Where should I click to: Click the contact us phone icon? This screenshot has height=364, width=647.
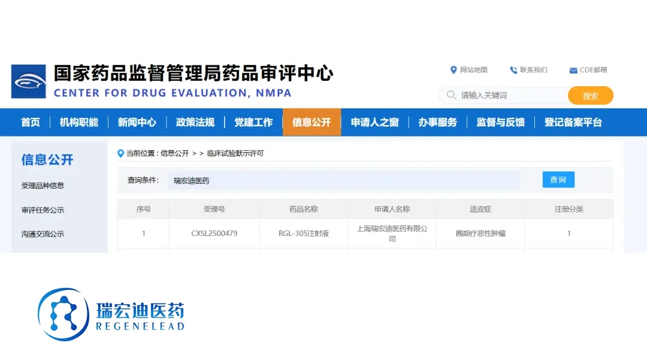coord(513,70)
